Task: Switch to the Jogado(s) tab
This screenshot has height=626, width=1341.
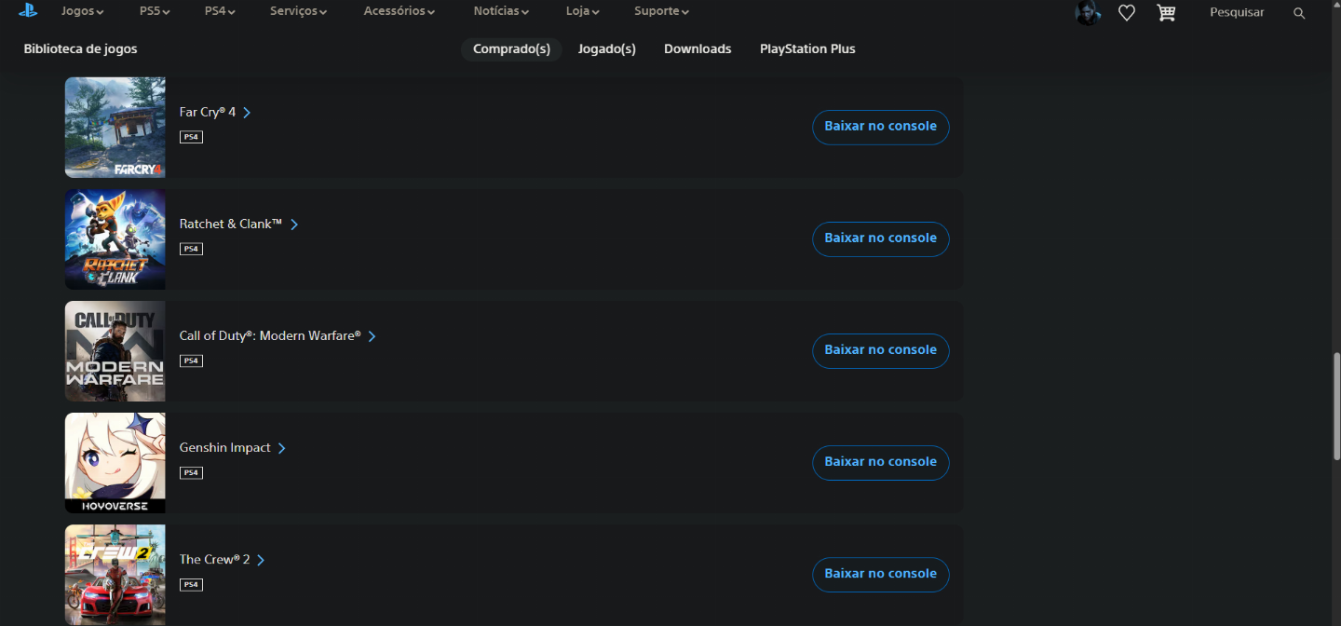Action: click(x=607, y=49)
